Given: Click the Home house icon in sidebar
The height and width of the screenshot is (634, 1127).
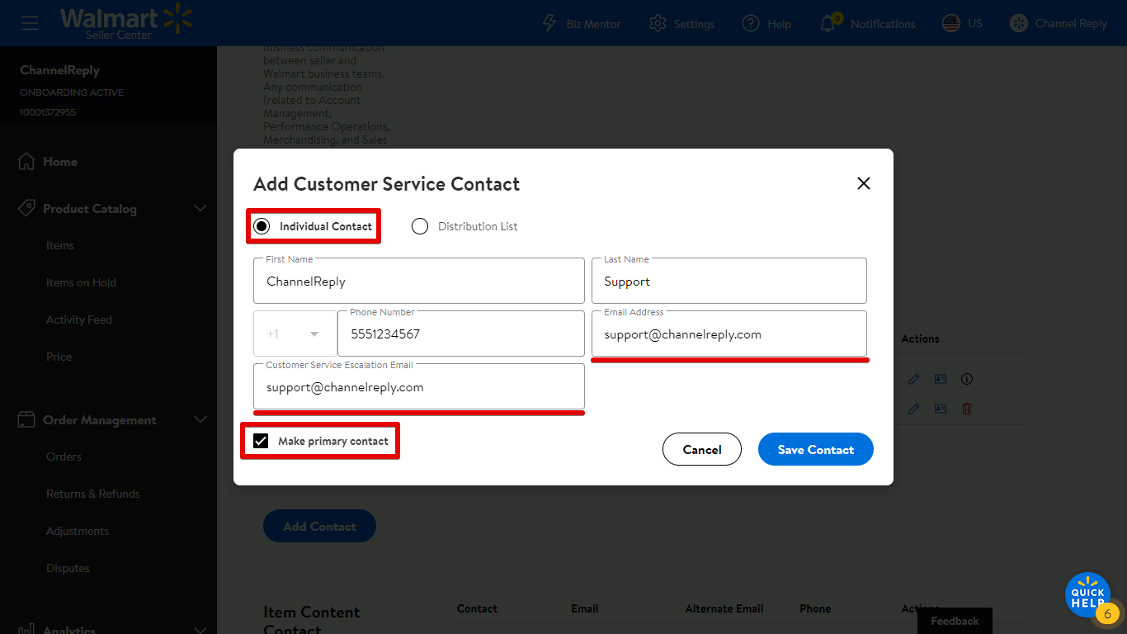Looking at the screenshot, I should coord(26,161).
